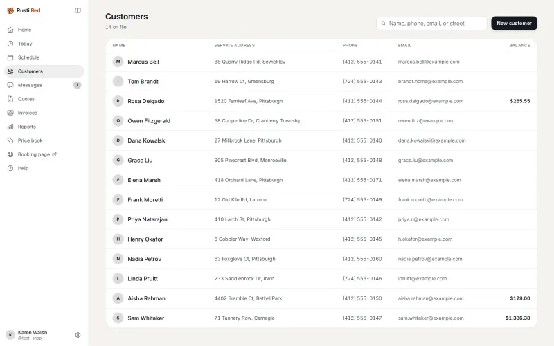The width and height of the screenshot is (554, 346).
Task: Click the Quotes document icon
Action: coord(10,99)
